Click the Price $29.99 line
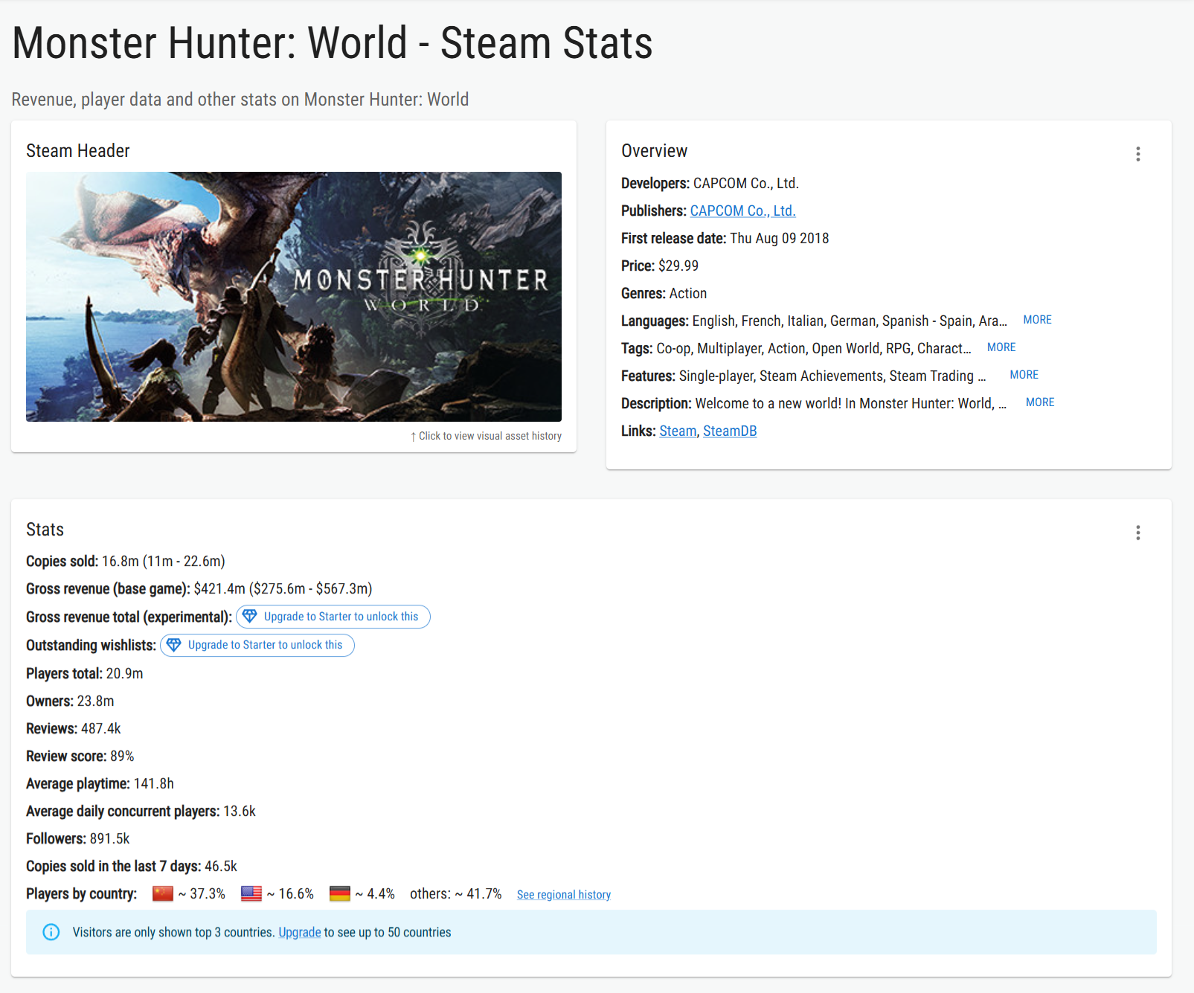The image size is (1194, 993). click(660, 266)
